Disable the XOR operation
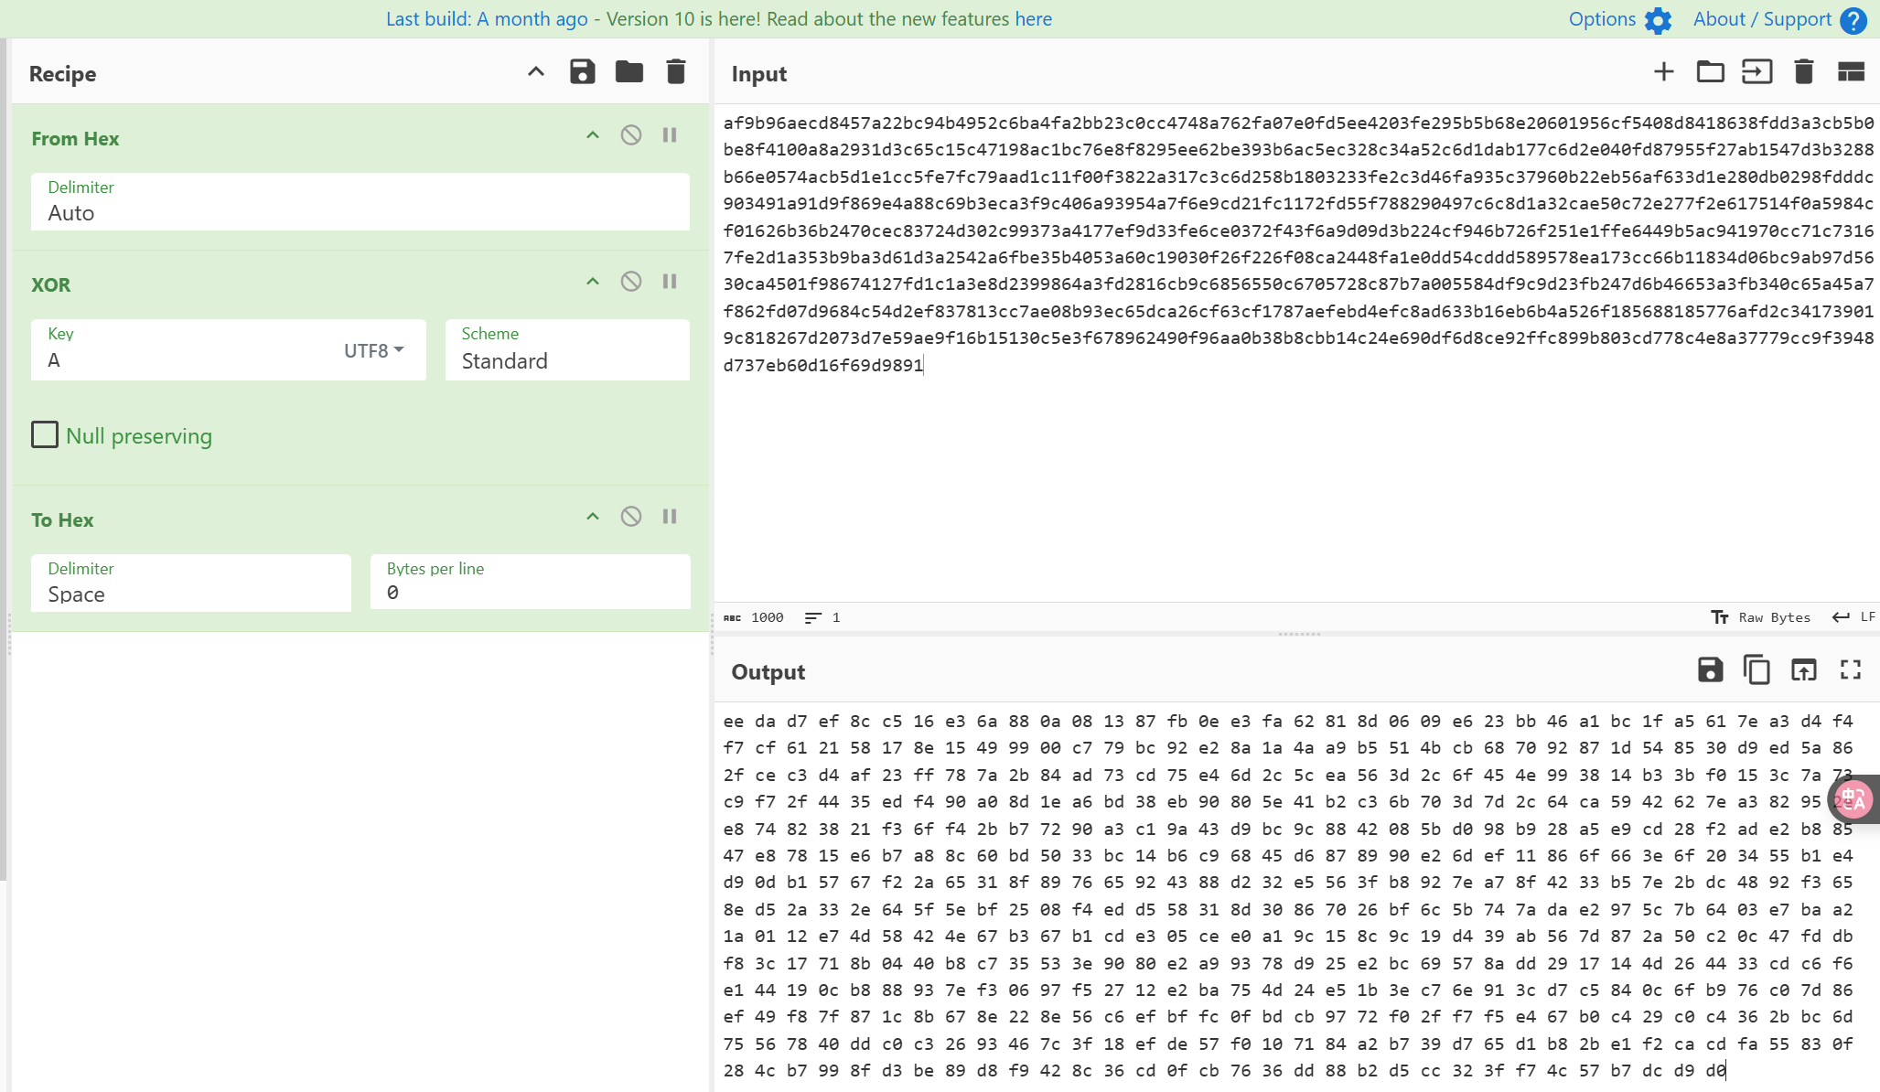The width and height of the screenshot is (1880, 1092). coord(631,282)
